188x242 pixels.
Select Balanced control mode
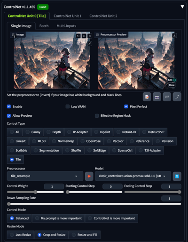pos(19,218)
